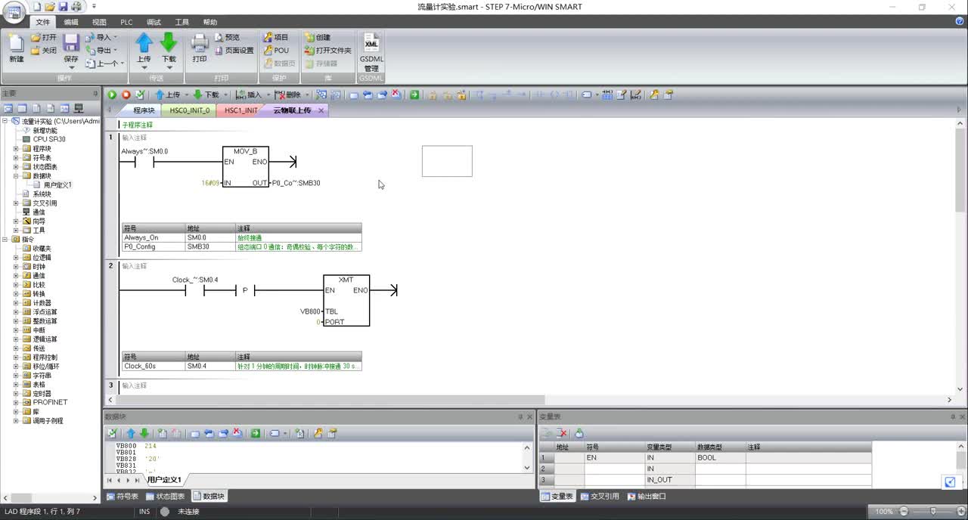Expand 定时器 instruction folder

click(16, 394)
